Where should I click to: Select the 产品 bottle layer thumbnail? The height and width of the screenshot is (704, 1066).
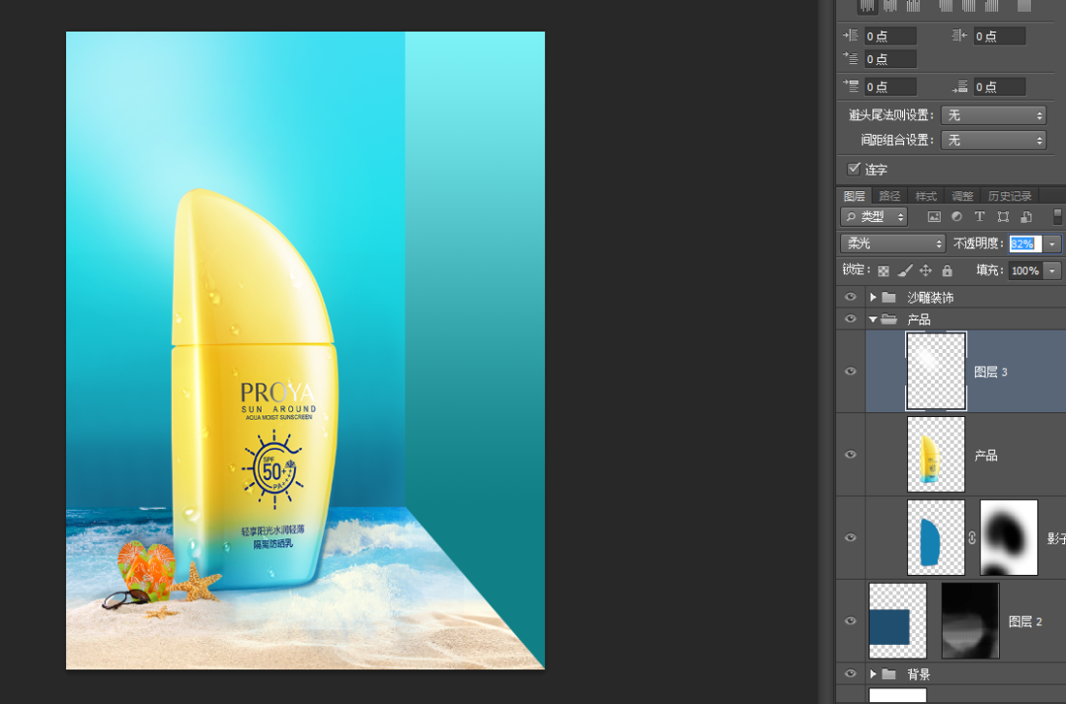click(936, 455)
